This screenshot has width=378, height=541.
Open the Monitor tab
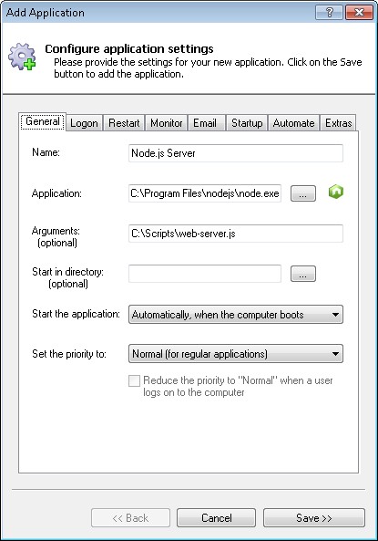(167, 123)
